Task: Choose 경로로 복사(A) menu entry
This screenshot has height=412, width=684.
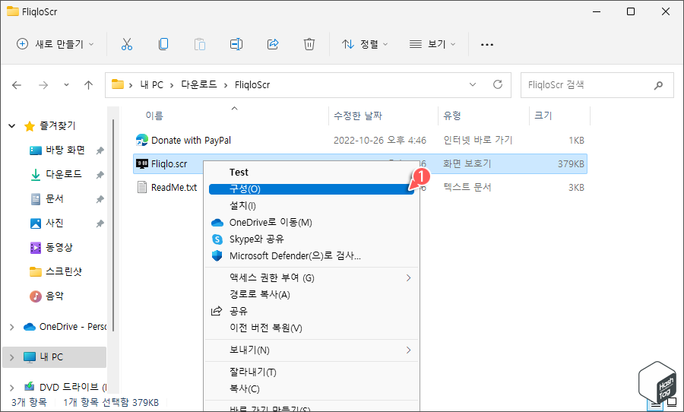Action: 312,295
